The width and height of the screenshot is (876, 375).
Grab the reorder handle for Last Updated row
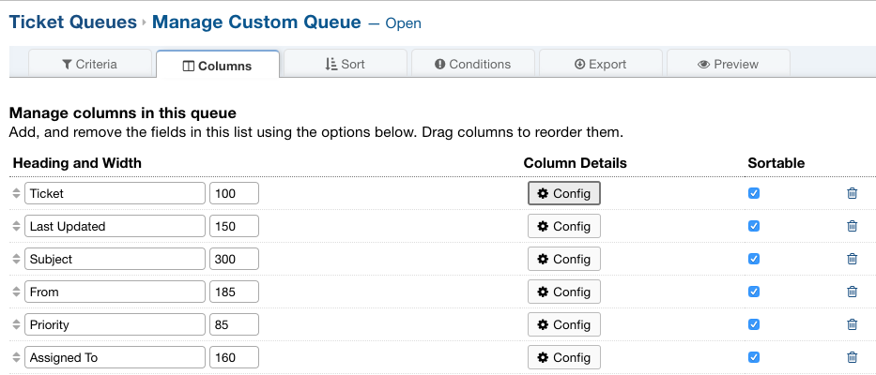(x=16, y=226)
